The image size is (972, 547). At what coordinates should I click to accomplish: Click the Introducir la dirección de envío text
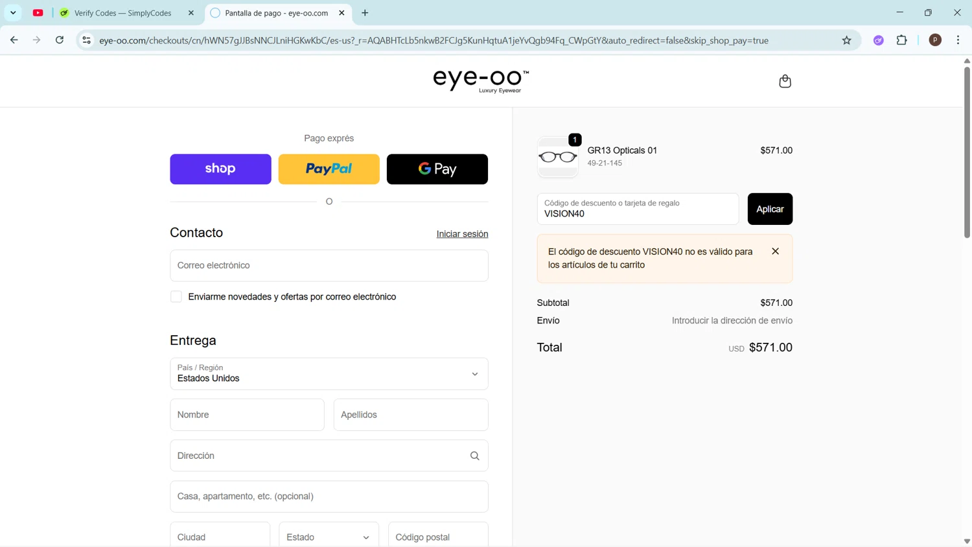pyautogui.click(x=732, y=321)
